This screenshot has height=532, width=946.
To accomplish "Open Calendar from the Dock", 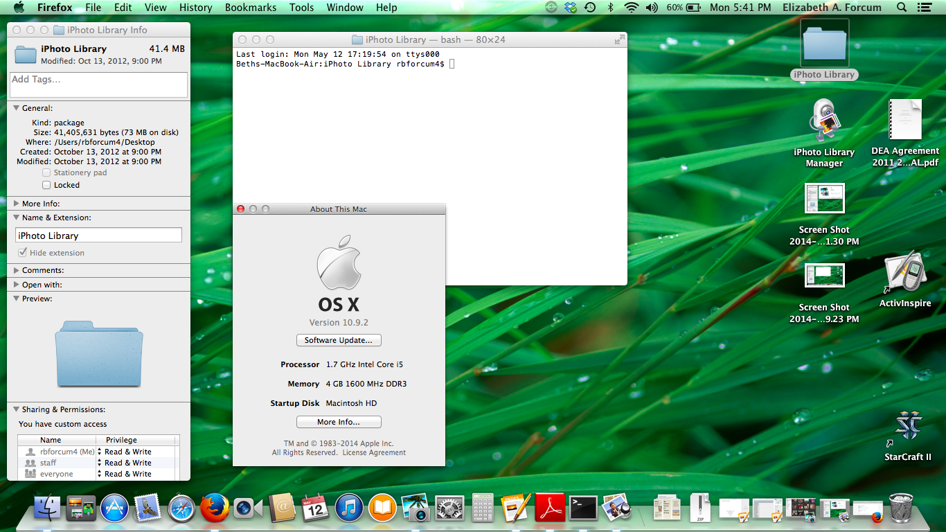I will [x=316, y=508].
